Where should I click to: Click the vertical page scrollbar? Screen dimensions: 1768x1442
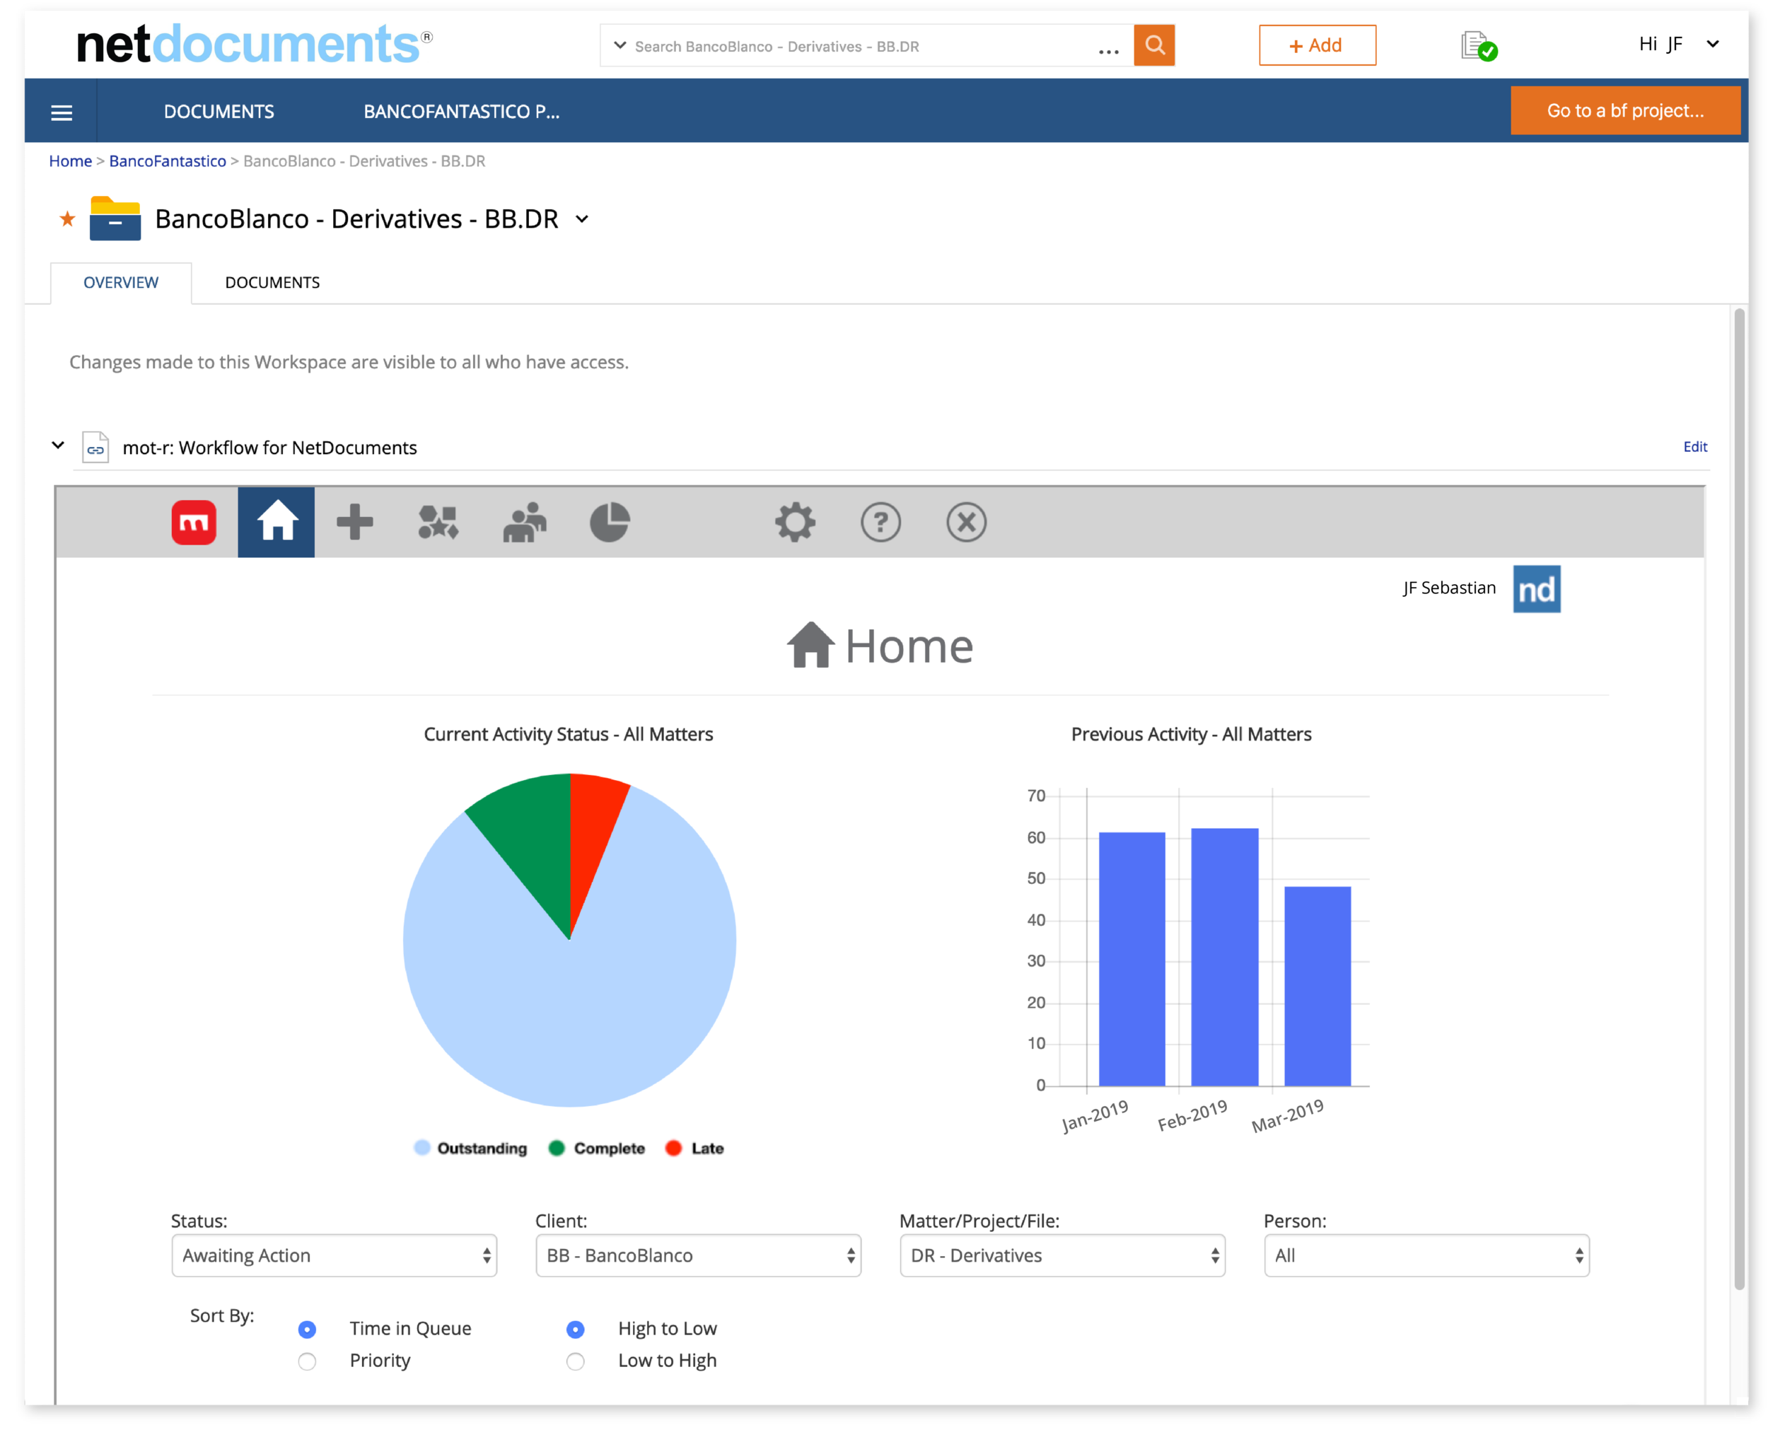point(1738,799)
